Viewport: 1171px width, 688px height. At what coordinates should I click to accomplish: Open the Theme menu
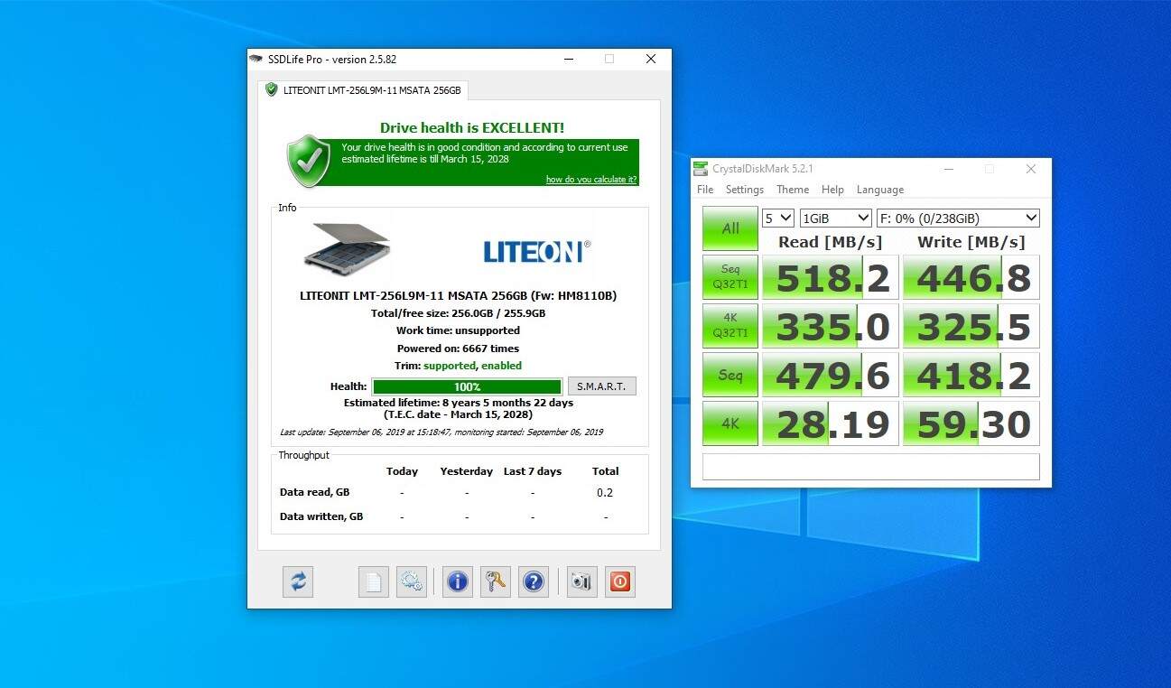792,190
